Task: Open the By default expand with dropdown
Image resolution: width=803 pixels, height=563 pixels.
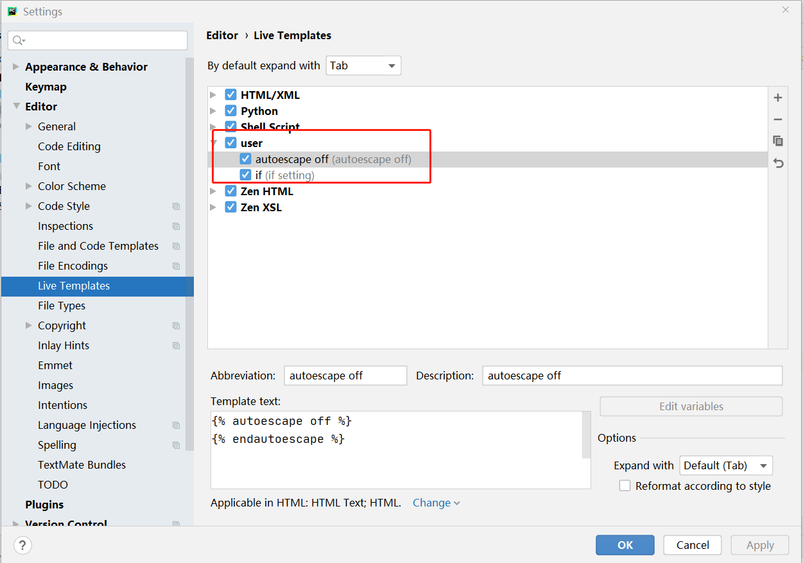Action: [363, 65]
